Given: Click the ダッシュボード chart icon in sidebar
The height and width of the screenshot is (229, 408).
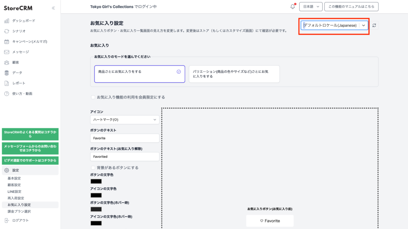Looking at the screenshot, I should point(6,21).
